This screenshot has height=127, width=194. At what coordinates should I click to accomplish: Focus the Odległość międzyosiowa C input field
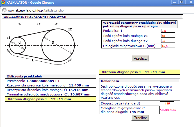click(x=168, y=46)
